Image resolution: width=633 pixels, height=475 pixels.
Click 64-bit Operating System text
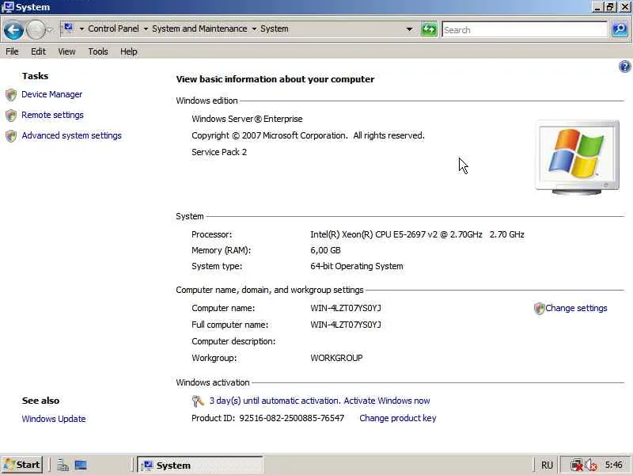pyautogui.click(x=357, y=266)
